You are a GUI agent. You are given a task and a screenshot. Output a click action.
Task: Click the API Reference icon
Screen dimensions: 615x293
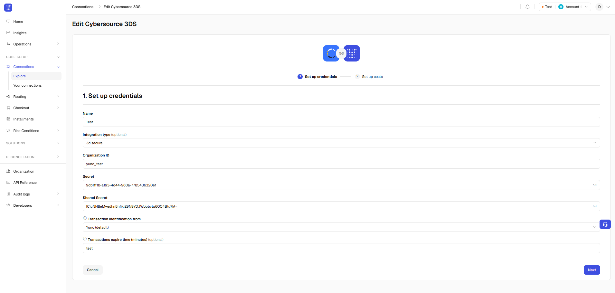[8, 182]
